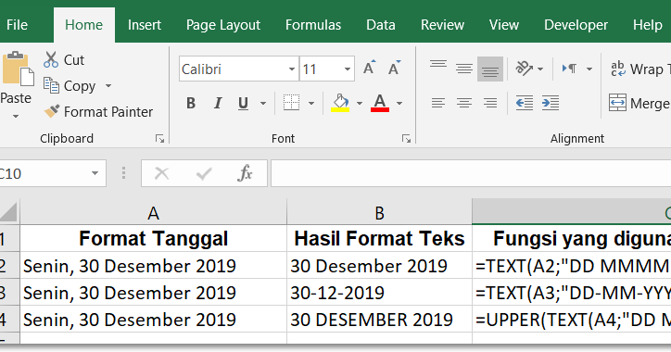This screenshot has width=671, height=352.
Task: Open the Formulas tab
Action: (x=313, y=25)
